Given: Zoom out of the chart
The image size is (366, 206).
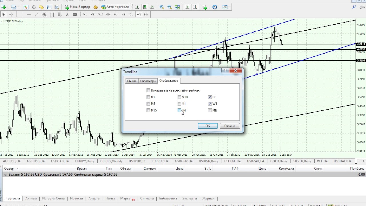Looking at the screenshot, I should click(x=170, y=7).
